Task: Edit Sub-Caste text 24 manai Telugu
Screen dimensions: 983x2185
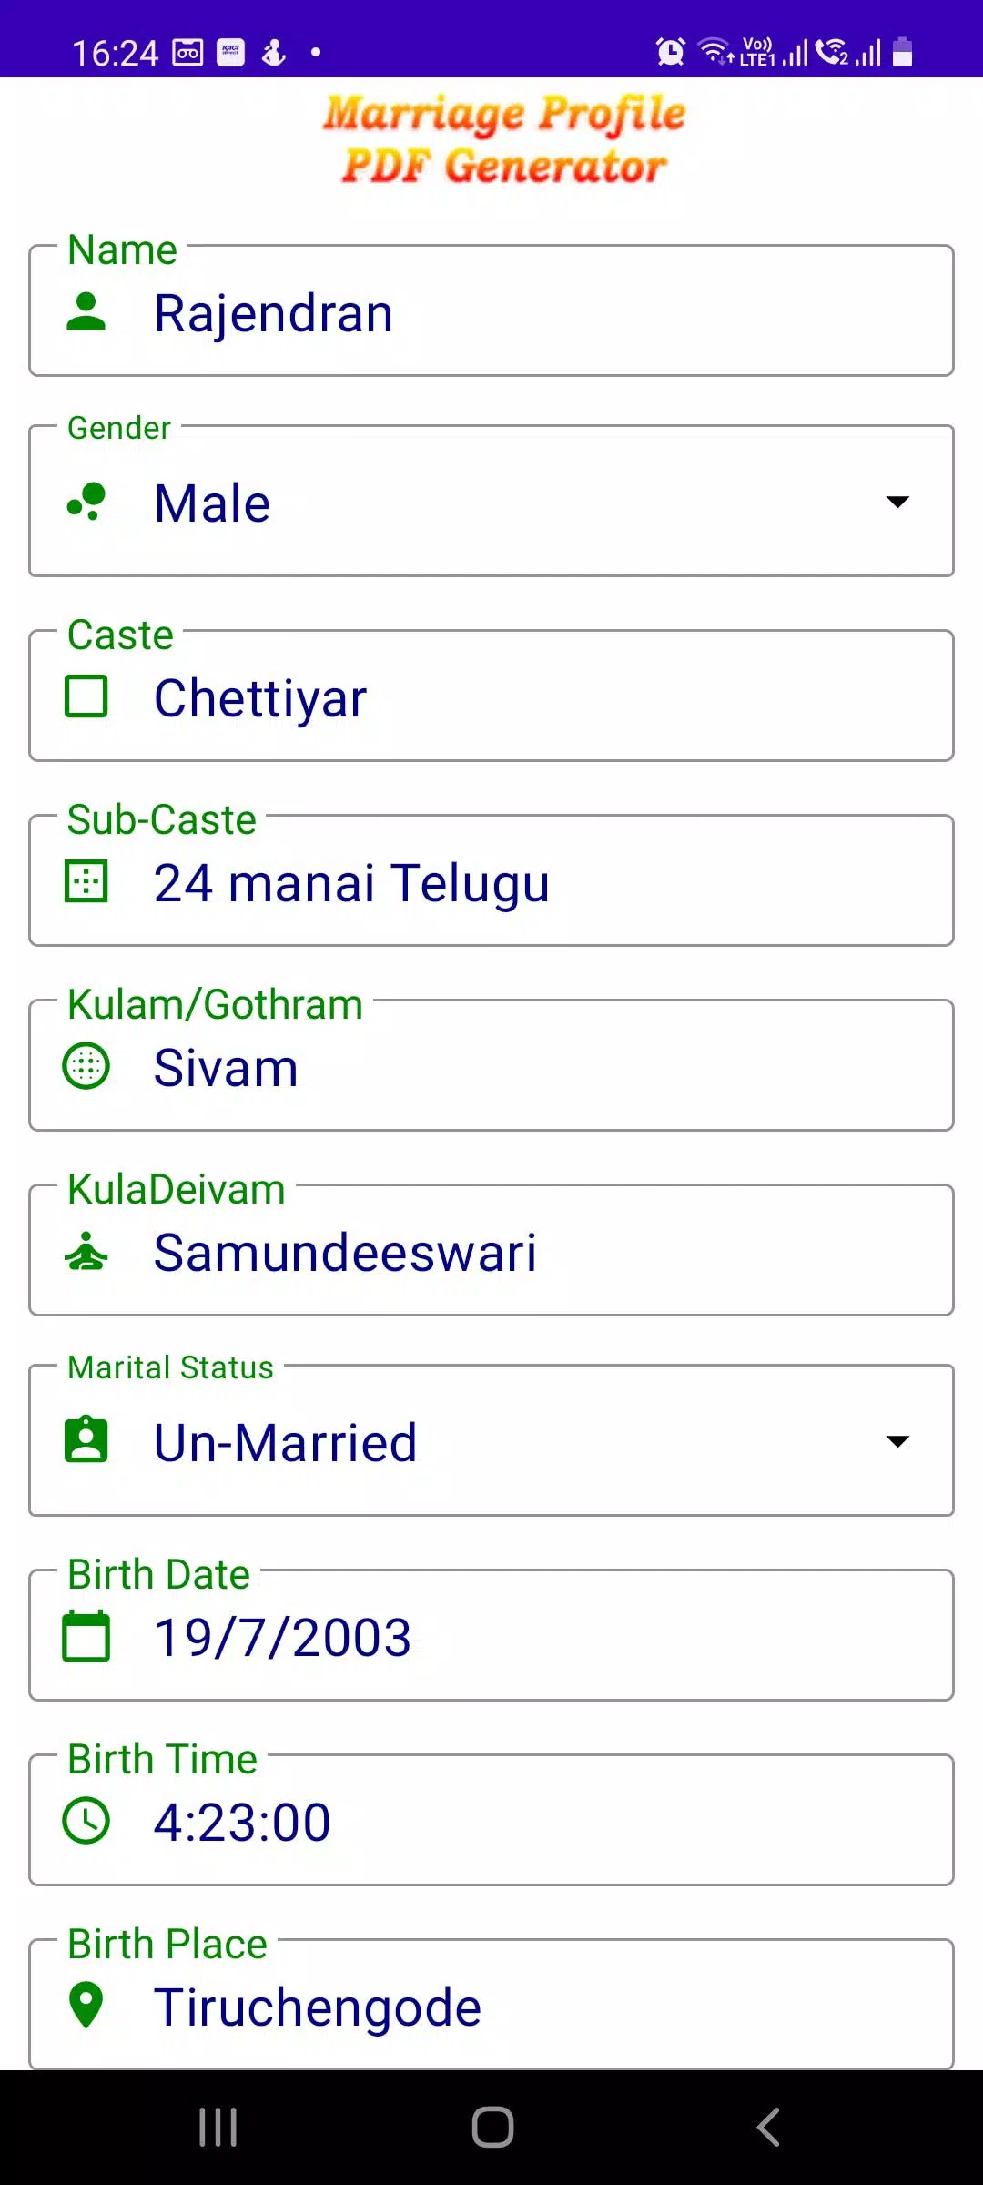Action: (x=546, y=883)
